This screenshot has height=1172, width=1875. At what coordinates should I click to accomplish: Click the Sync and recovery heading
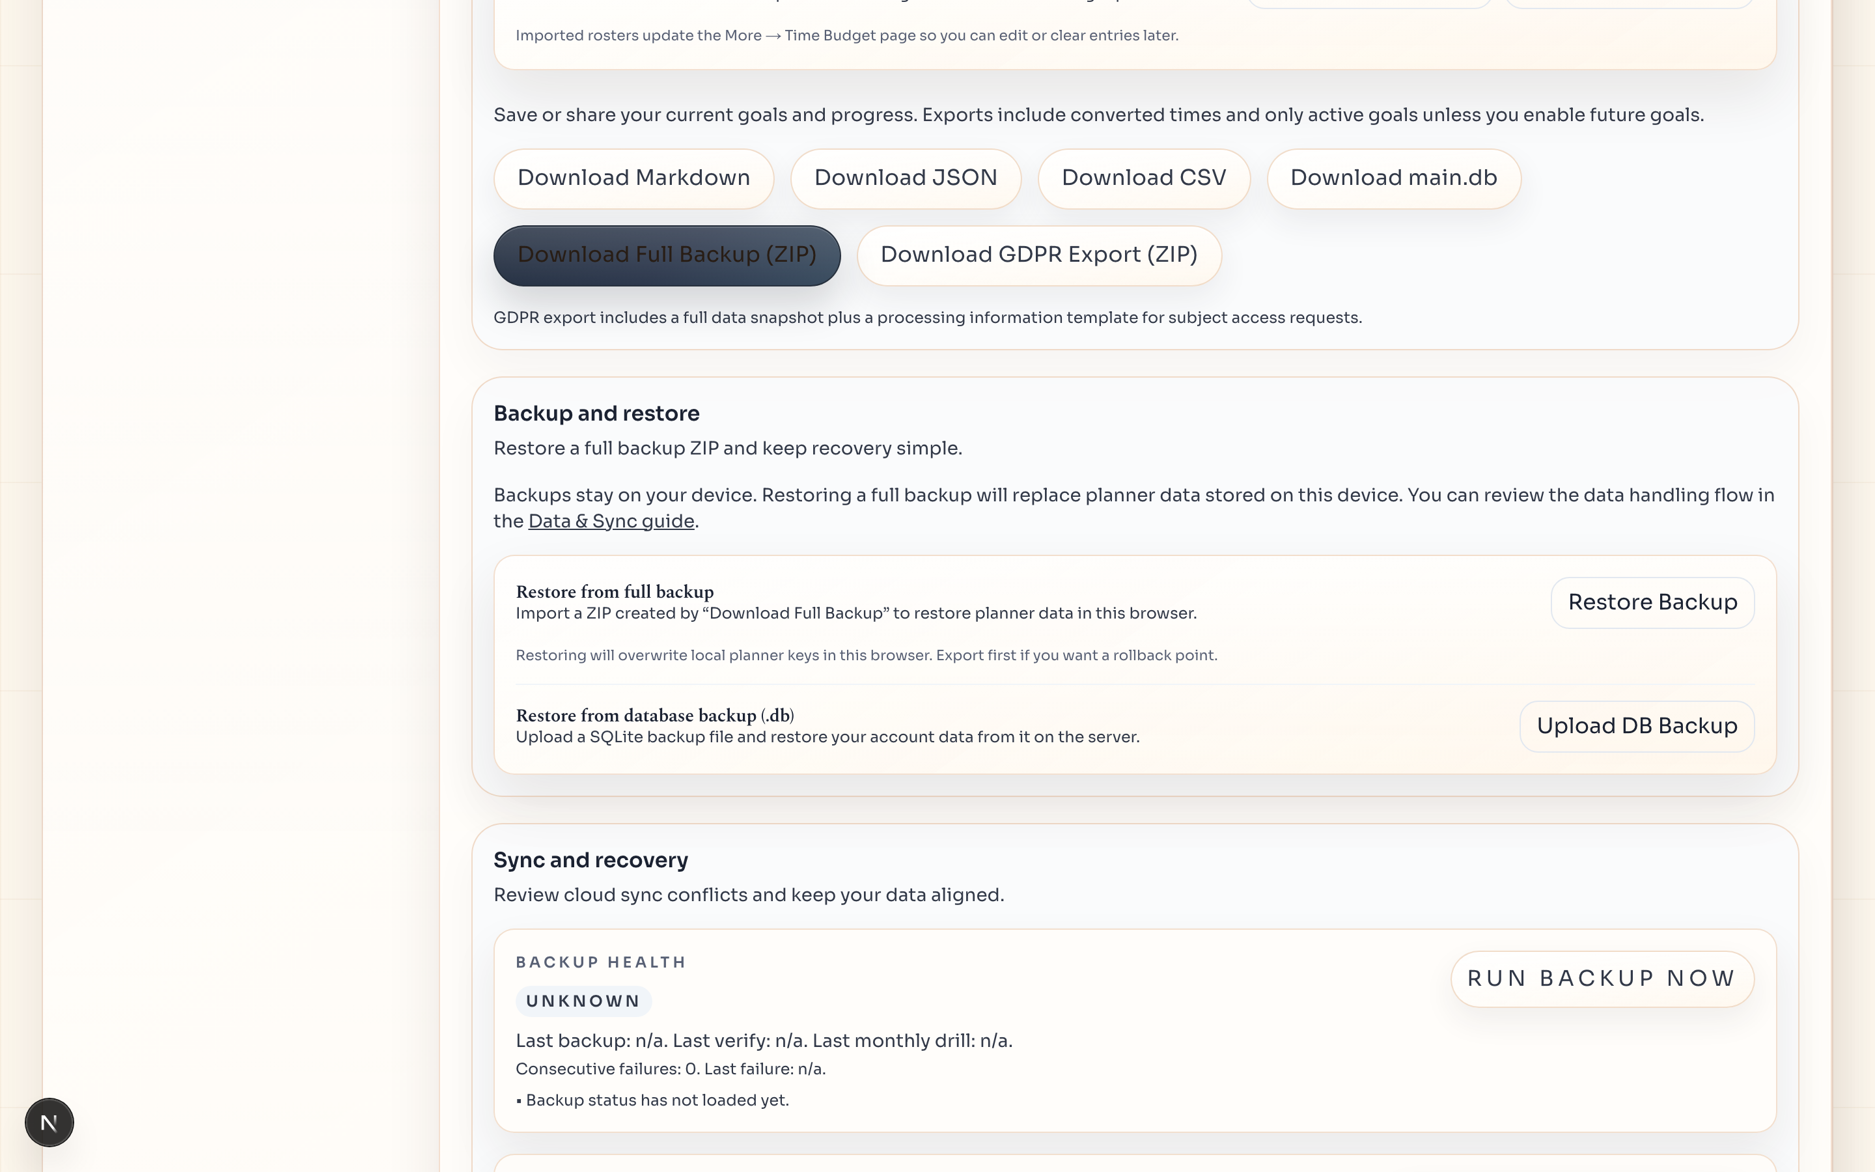[590, 859]
